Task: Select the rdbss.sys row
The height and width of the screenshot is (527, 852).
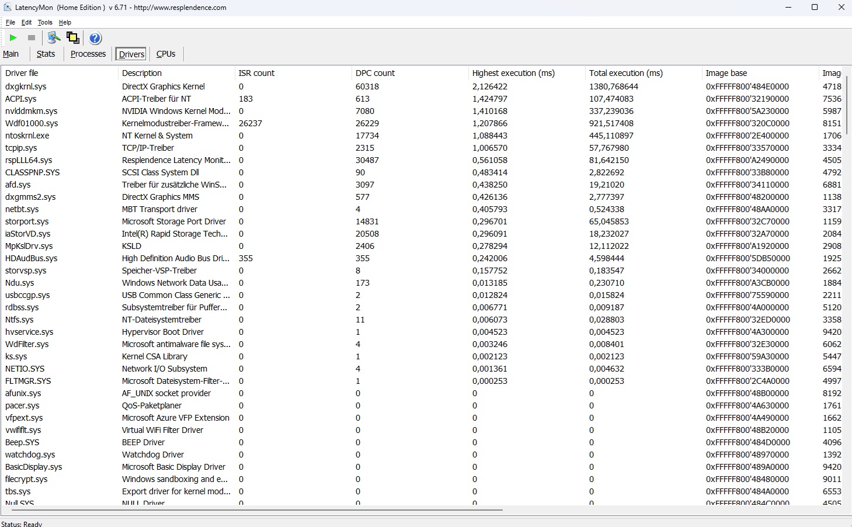Action: click(x=423, y=307)
